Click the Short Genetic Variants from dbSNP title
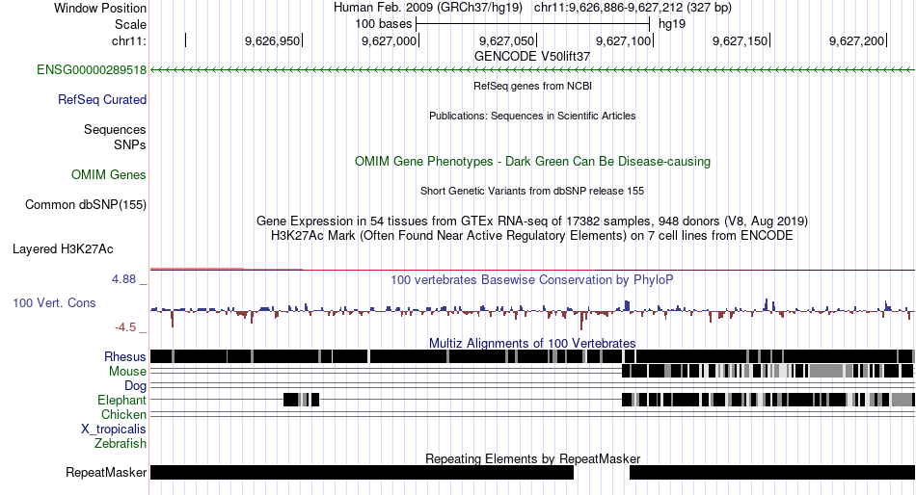The height and width of the screenshot is (495, 916). [x=532, y=191]
